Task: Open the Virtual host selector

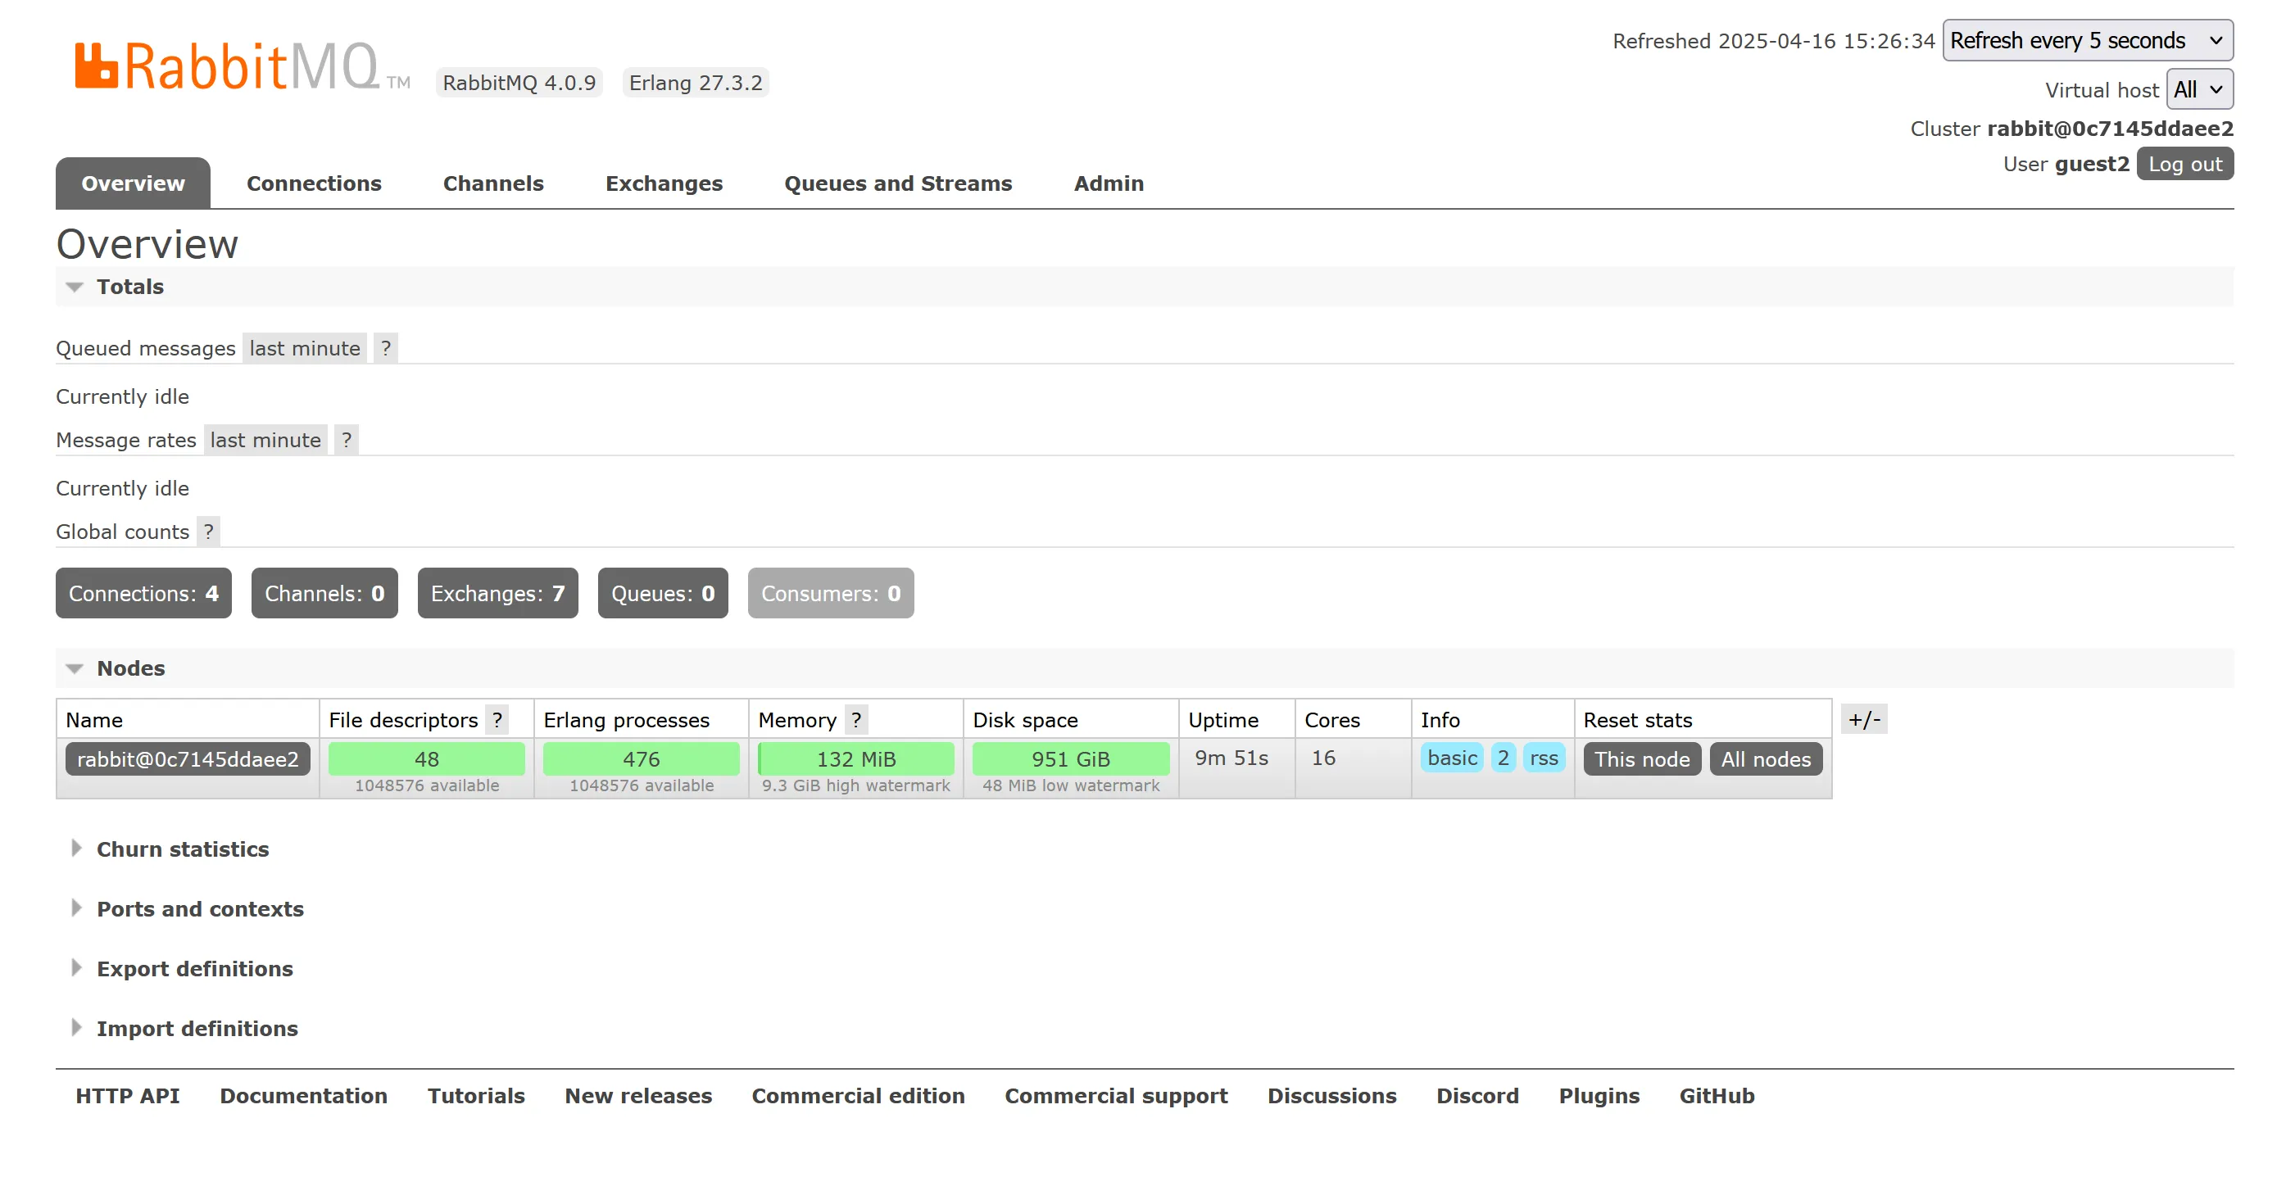Action: point(2199,88)
